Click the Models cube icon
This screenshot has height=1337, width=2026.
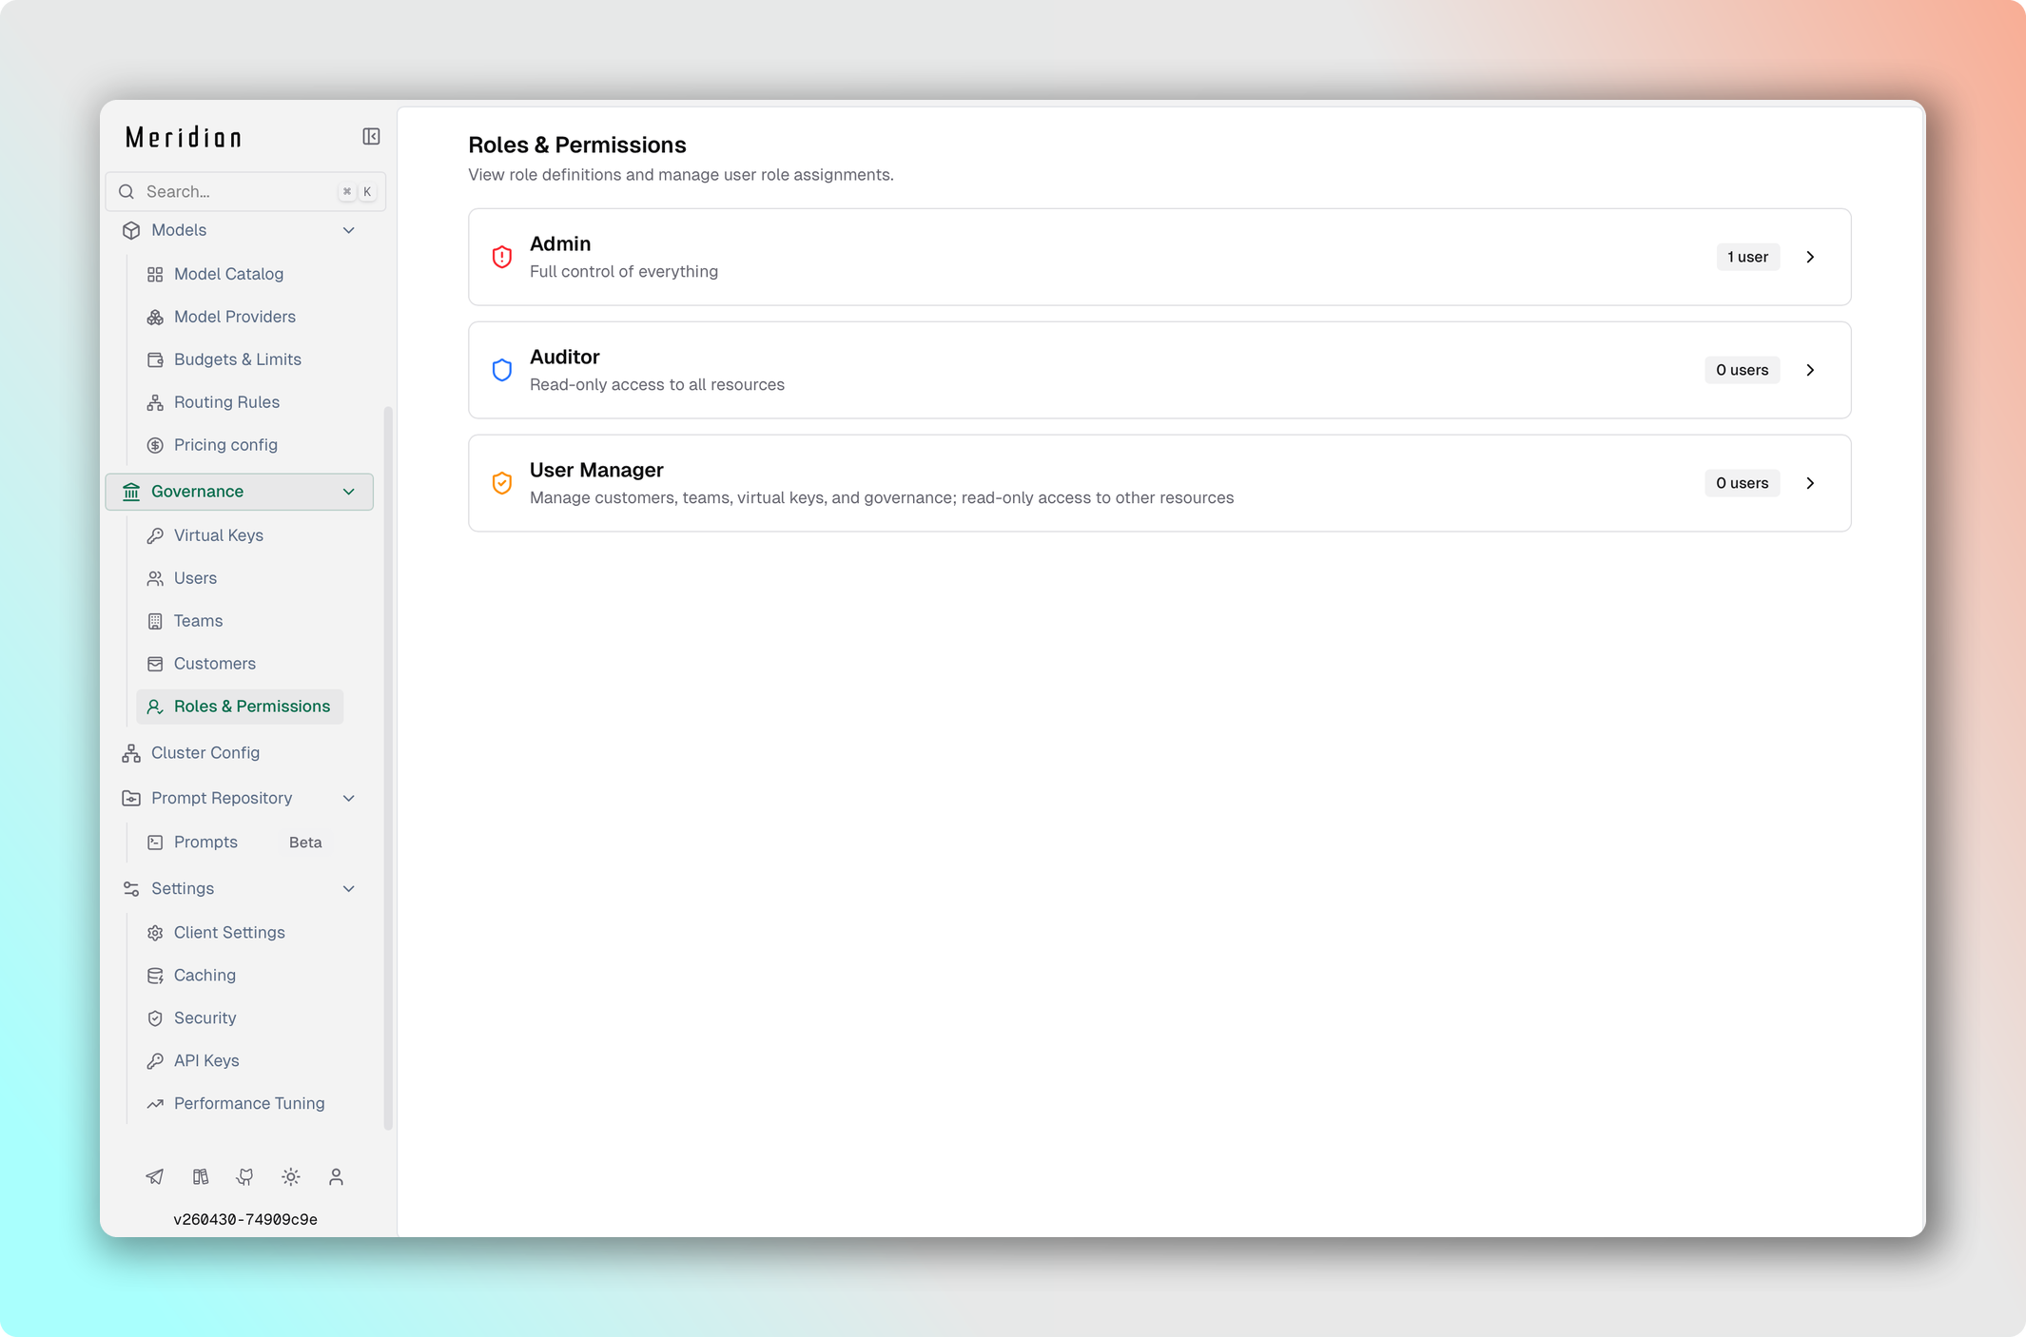click(x=131, y=230)
